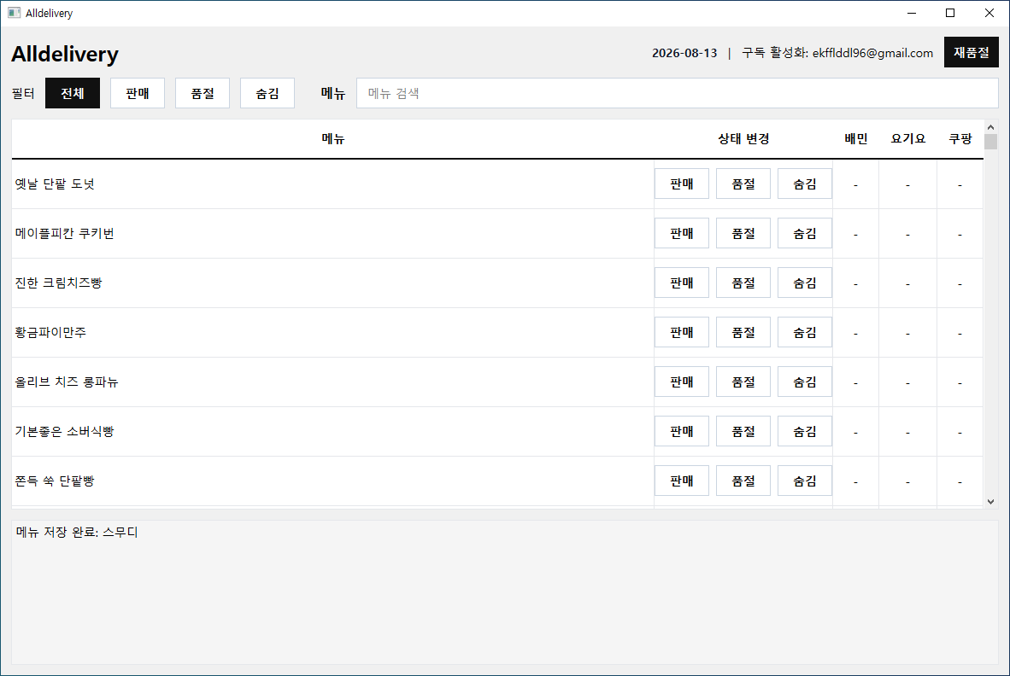
Task: Set 황금파이만주 to 품절
Action: coord(743,333)
